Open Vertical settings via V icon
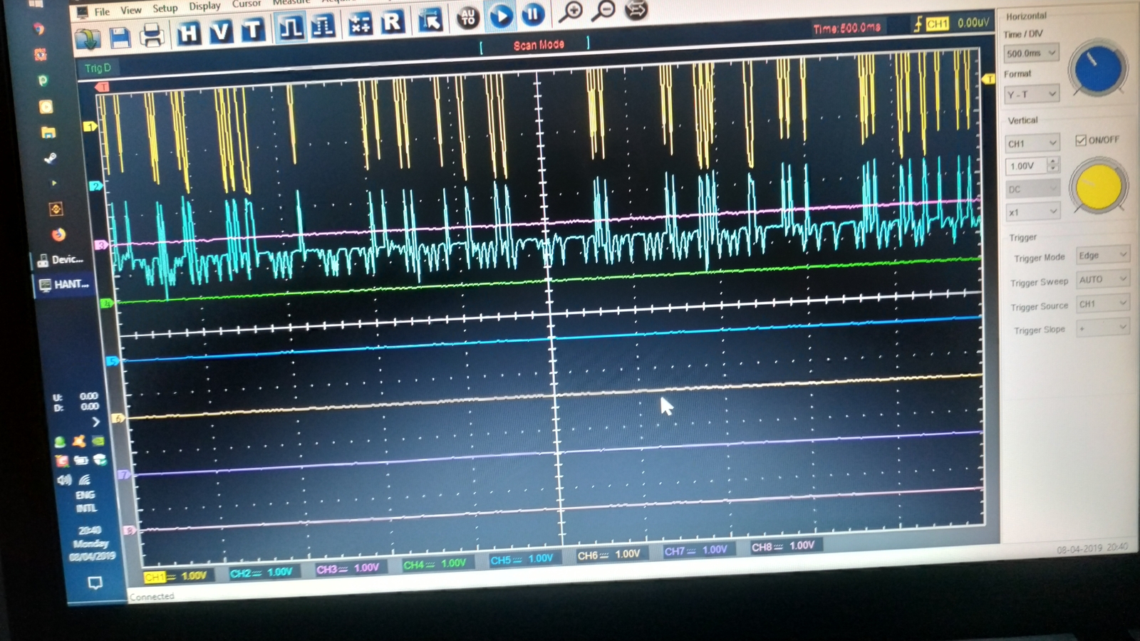 220,31
